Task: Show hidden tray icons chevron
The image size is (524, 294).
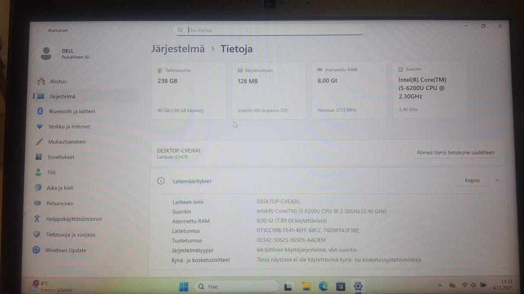Action: 440,285
